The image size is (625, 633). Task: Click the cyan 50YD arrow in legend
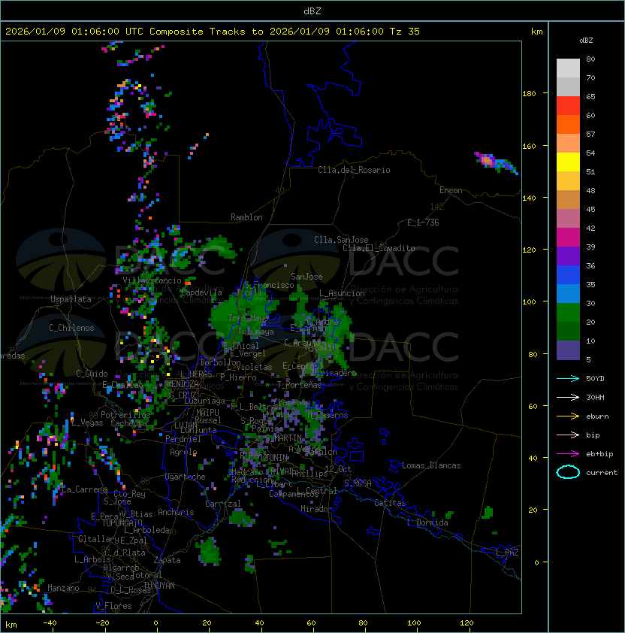pos(568,378)
